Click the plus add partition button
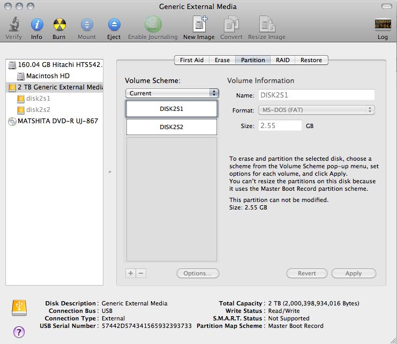Image resolution: width=397 pixels, height=344 pixels. [131, 273]
